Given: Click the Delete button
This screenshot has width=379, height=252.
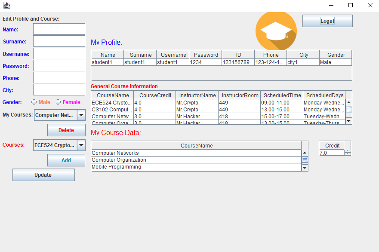Looking at the screenshot, I should pos(66,130).
